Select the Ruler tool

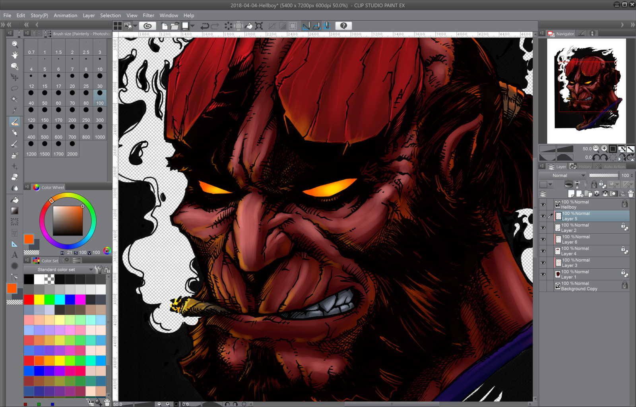tap(15, 244)
